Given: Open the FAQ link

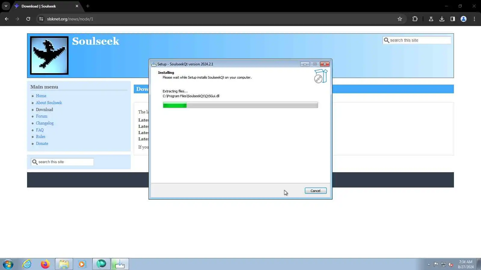Looking at the screenshot, I should pyautogui.click(x=40, y=130).
